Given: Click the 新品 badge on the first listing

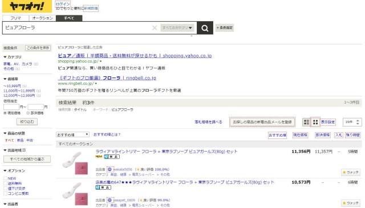Looking at the screenshot, I should coord(112,157).
